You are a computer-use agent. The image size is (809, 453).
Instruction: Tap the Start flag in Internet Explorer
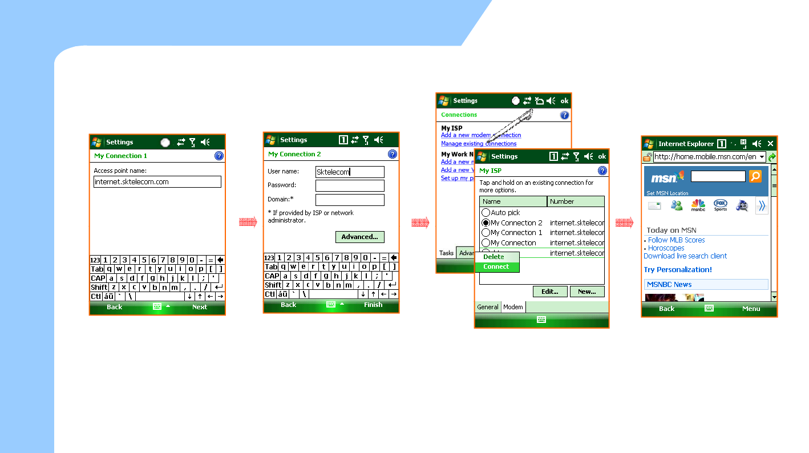click(x=649, y=144)
